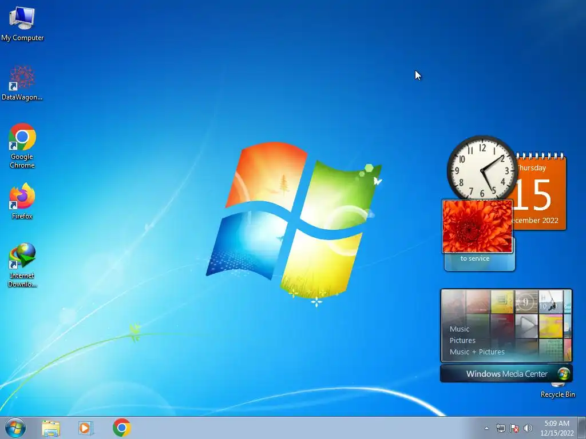This screenshot has height=439, width=586.
Task: Select the Recycle Bin icon
Action: [557, 391]
